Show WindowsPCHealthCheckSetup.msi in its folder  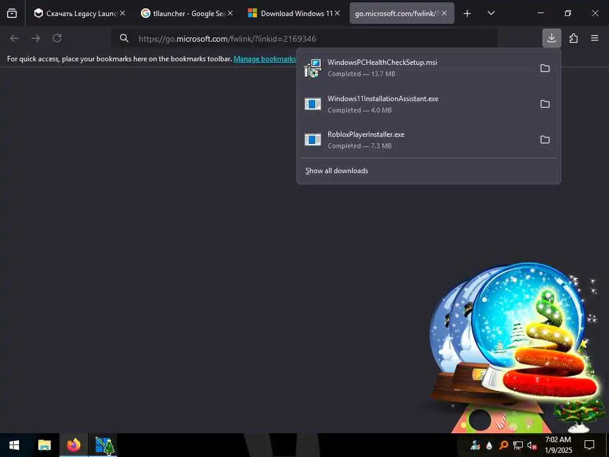pyautogui.click(x=545, y=68)
